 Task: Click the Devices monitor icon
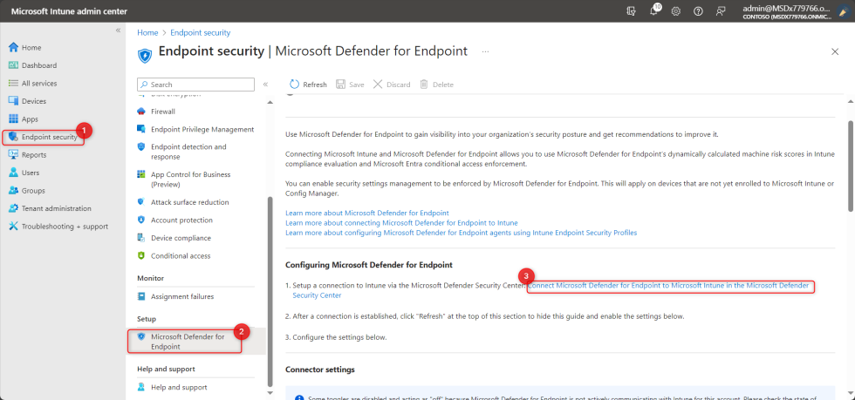[x=14, y=101]
